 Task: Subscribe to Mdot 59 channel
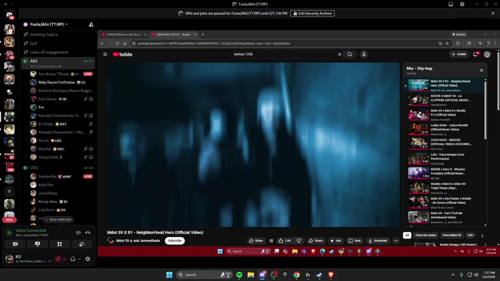tap(175, 241)
